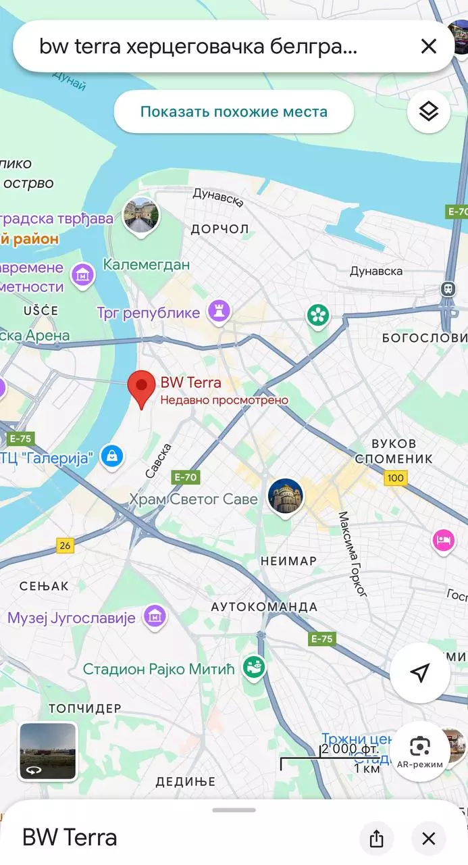
Task: Select green park marker near Дунавска
Action: [317, 315]
